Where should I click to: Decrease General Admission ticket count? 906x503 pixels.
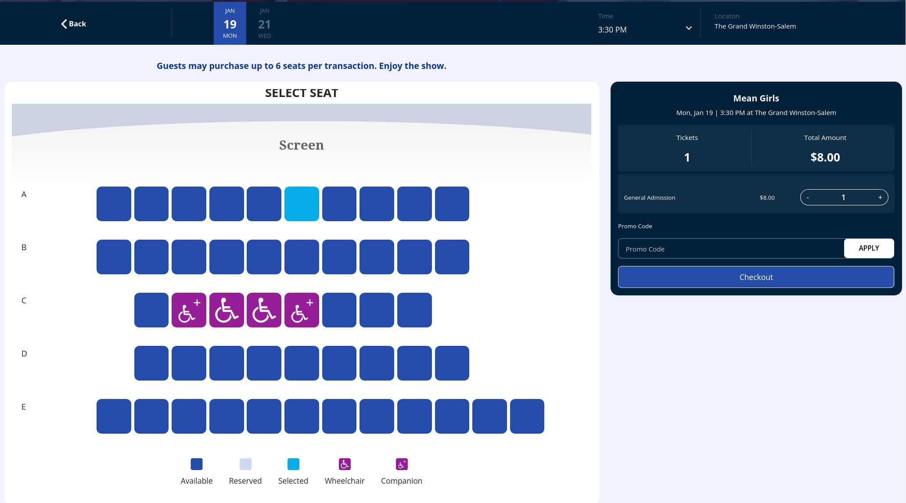(808, 198)
